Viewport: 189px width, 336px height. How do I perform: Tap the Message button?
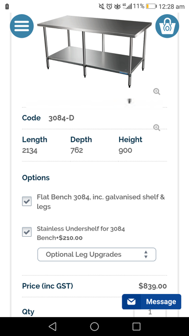[x=152, y=302]
